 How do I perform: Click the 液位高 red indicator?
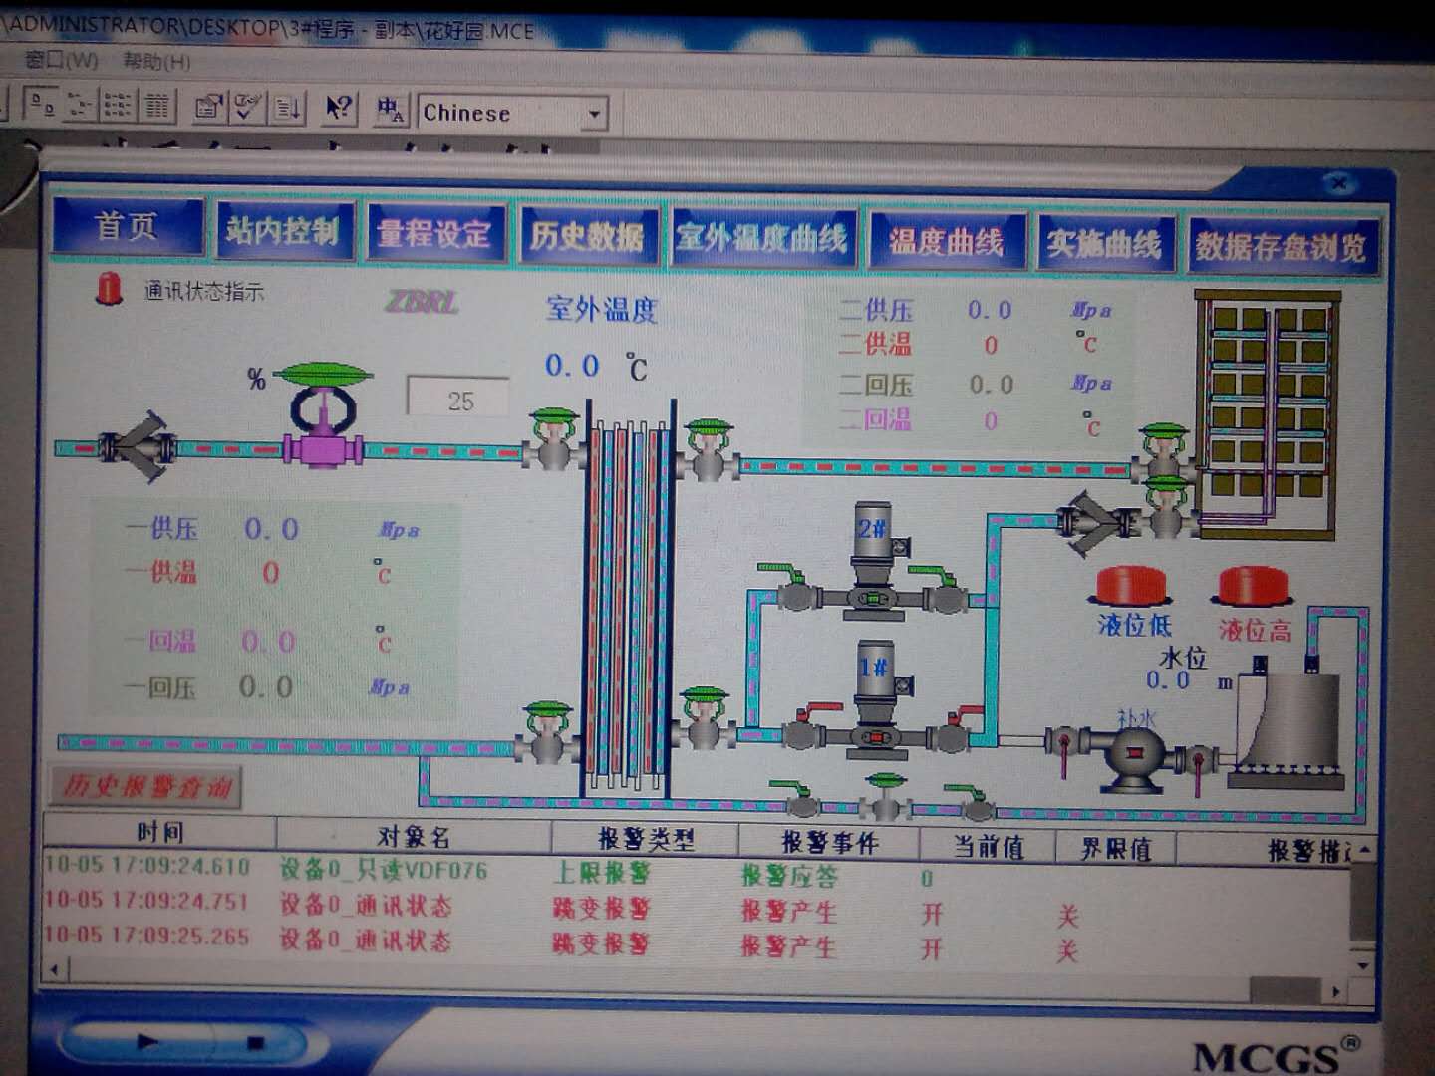coord(1255,586)
